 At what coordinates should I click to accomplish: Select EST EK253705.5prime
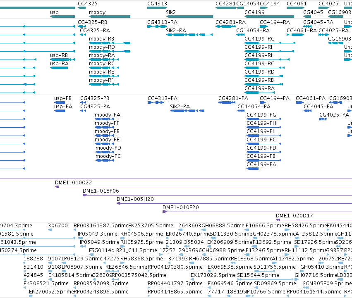click(151, 226)
